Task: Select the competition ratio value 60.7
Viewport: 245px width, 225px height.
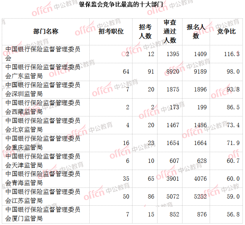Action: click(233, 161)
